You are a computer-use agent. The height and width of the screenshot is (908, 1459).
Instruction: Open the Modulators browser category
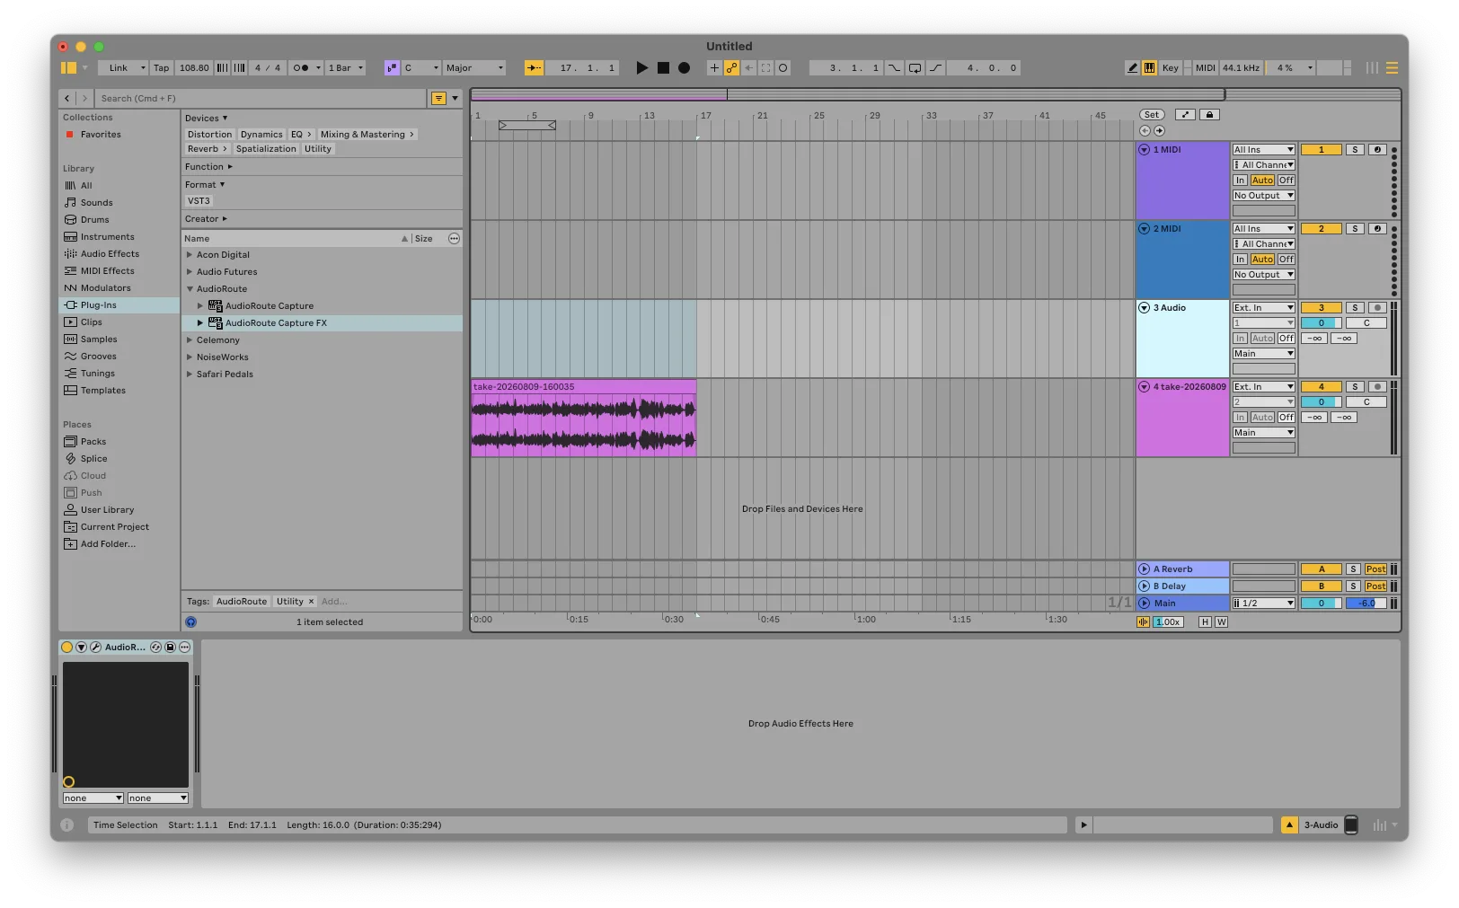click(x=119, y=288)
